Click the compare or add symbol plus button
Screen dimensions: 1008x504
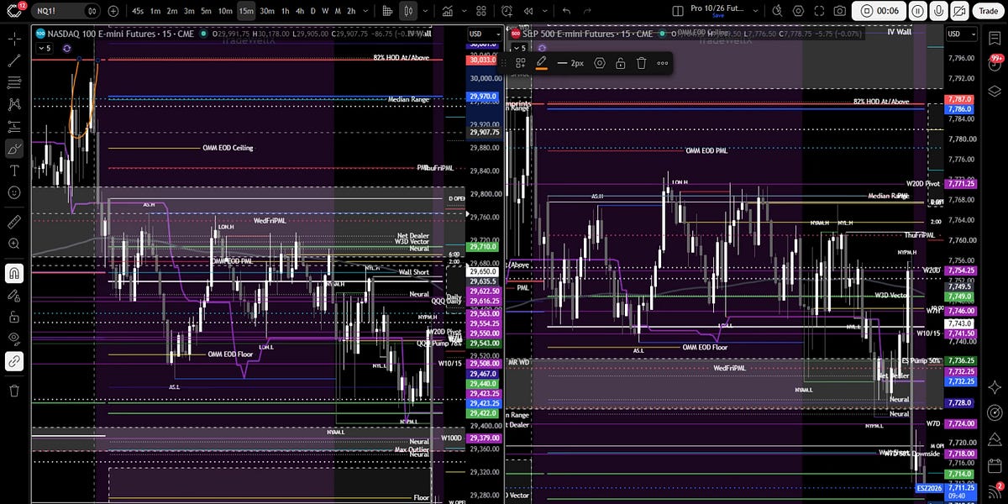pyautogui.click(x=113, y=11)
